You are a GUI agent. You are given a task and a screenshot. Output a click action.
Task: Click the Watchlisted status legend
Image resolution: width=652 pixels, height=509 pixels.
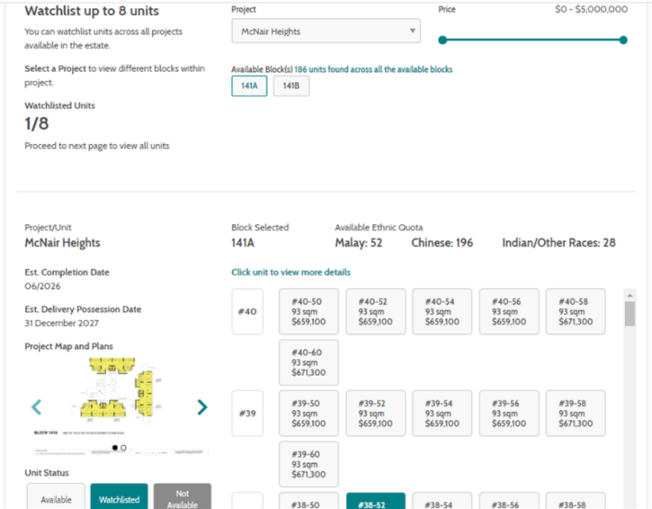click(120, 498)
